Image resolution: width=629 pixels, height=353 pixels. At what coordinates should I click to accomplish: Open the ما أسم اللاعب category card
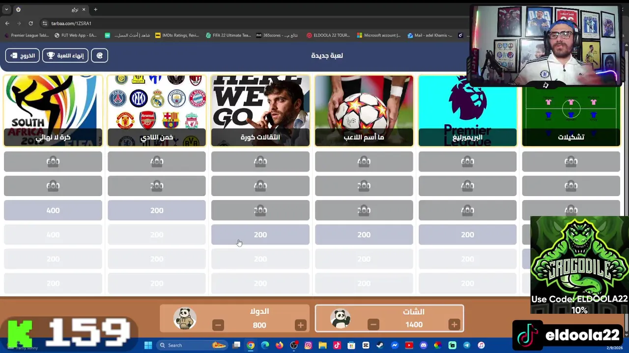(x=364, y=111)
